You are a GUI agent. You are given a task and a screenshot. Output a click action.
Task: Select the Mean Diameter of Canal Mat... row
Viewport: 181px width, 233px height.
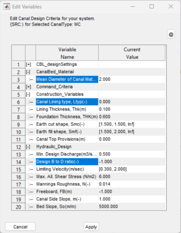[x=67, y=79]
